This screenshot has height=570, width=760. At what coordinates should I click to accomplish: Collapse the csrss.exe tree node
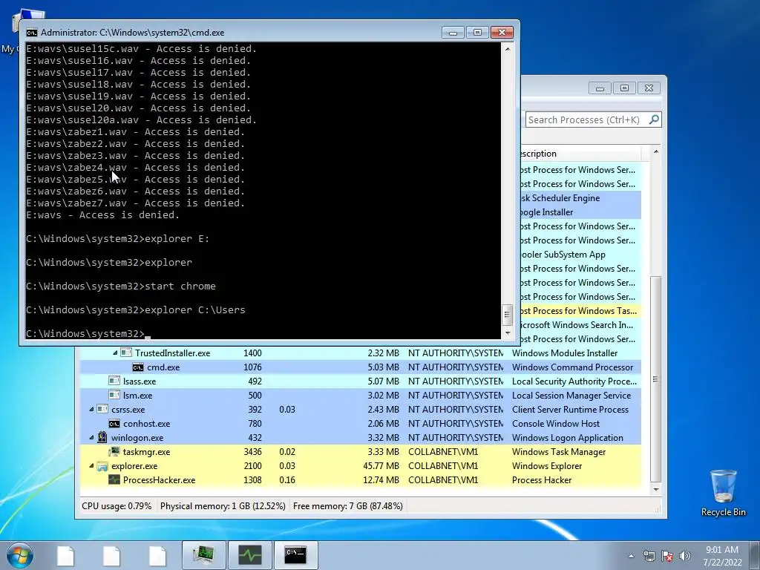(x=91, y=409)
